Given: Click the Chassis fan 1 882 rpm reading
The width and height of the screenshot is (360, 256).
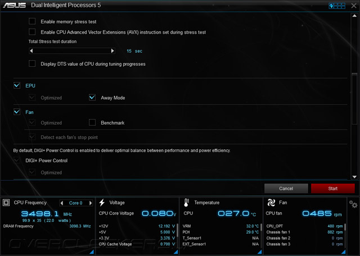Looking at the screenshot, I should click(335, 232).
